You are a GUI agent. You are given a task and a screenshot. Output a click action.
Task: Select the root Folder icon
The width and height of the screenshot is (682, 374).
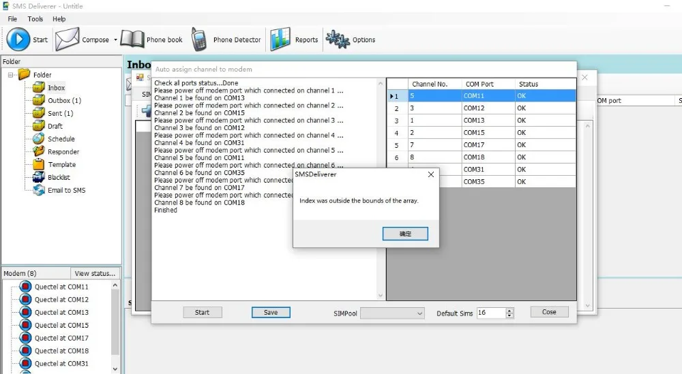pos(24,75)
